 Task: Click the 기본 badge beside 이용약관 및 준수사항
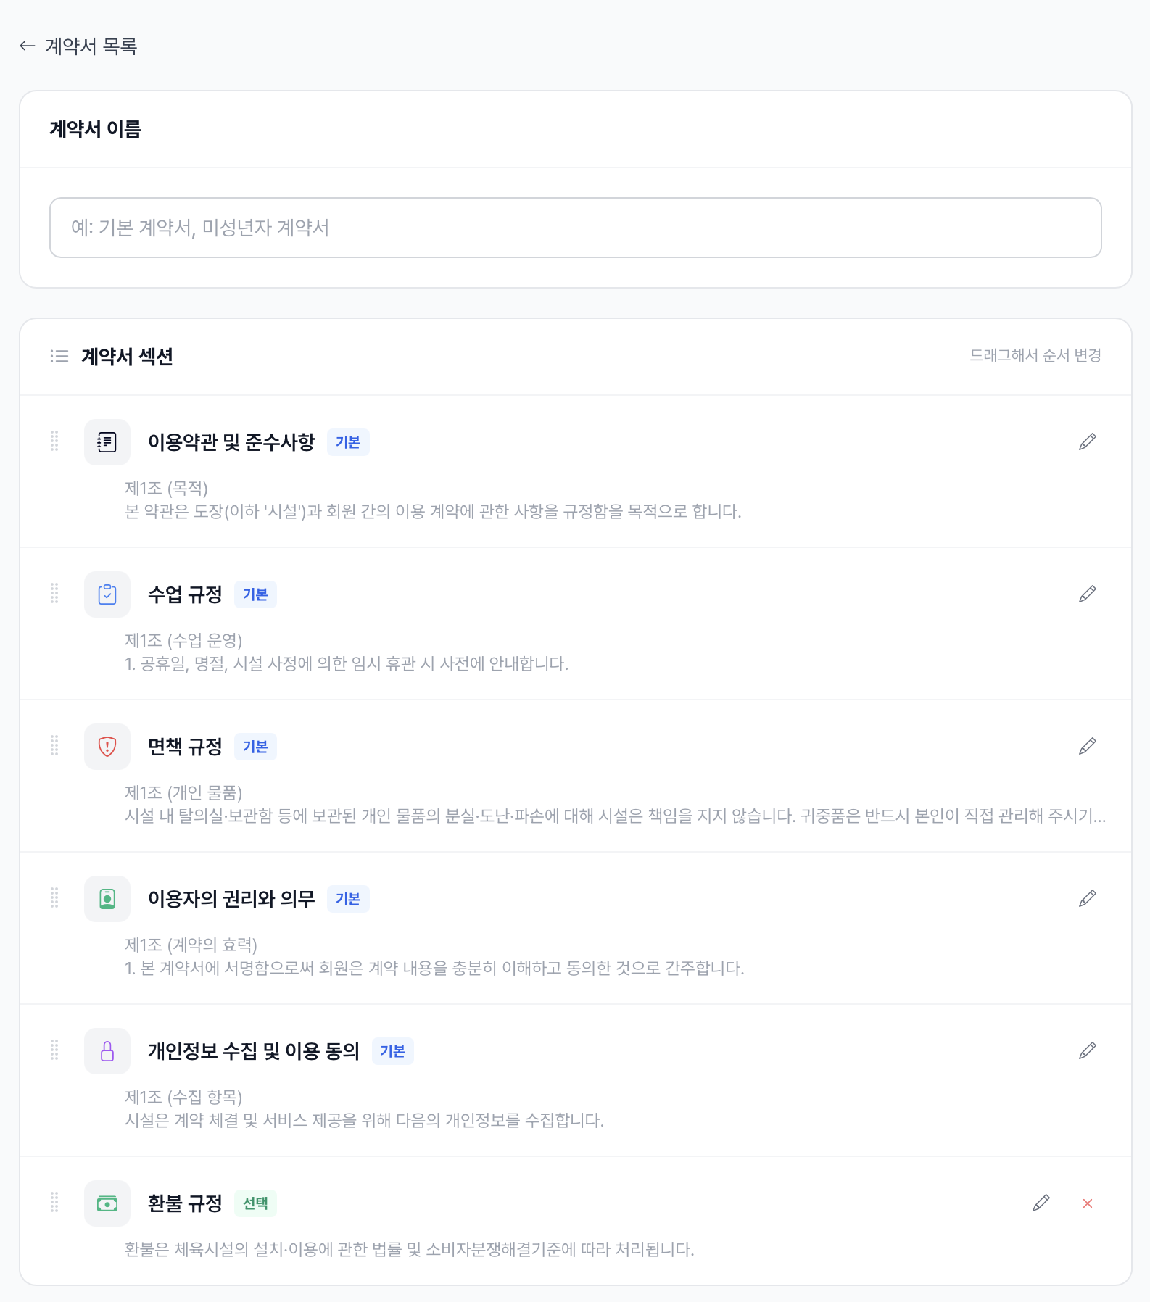tap(348, 441)
